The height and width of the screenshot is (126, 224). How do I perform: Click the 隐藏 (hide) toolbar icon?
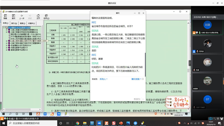click(x=5, y=17)
